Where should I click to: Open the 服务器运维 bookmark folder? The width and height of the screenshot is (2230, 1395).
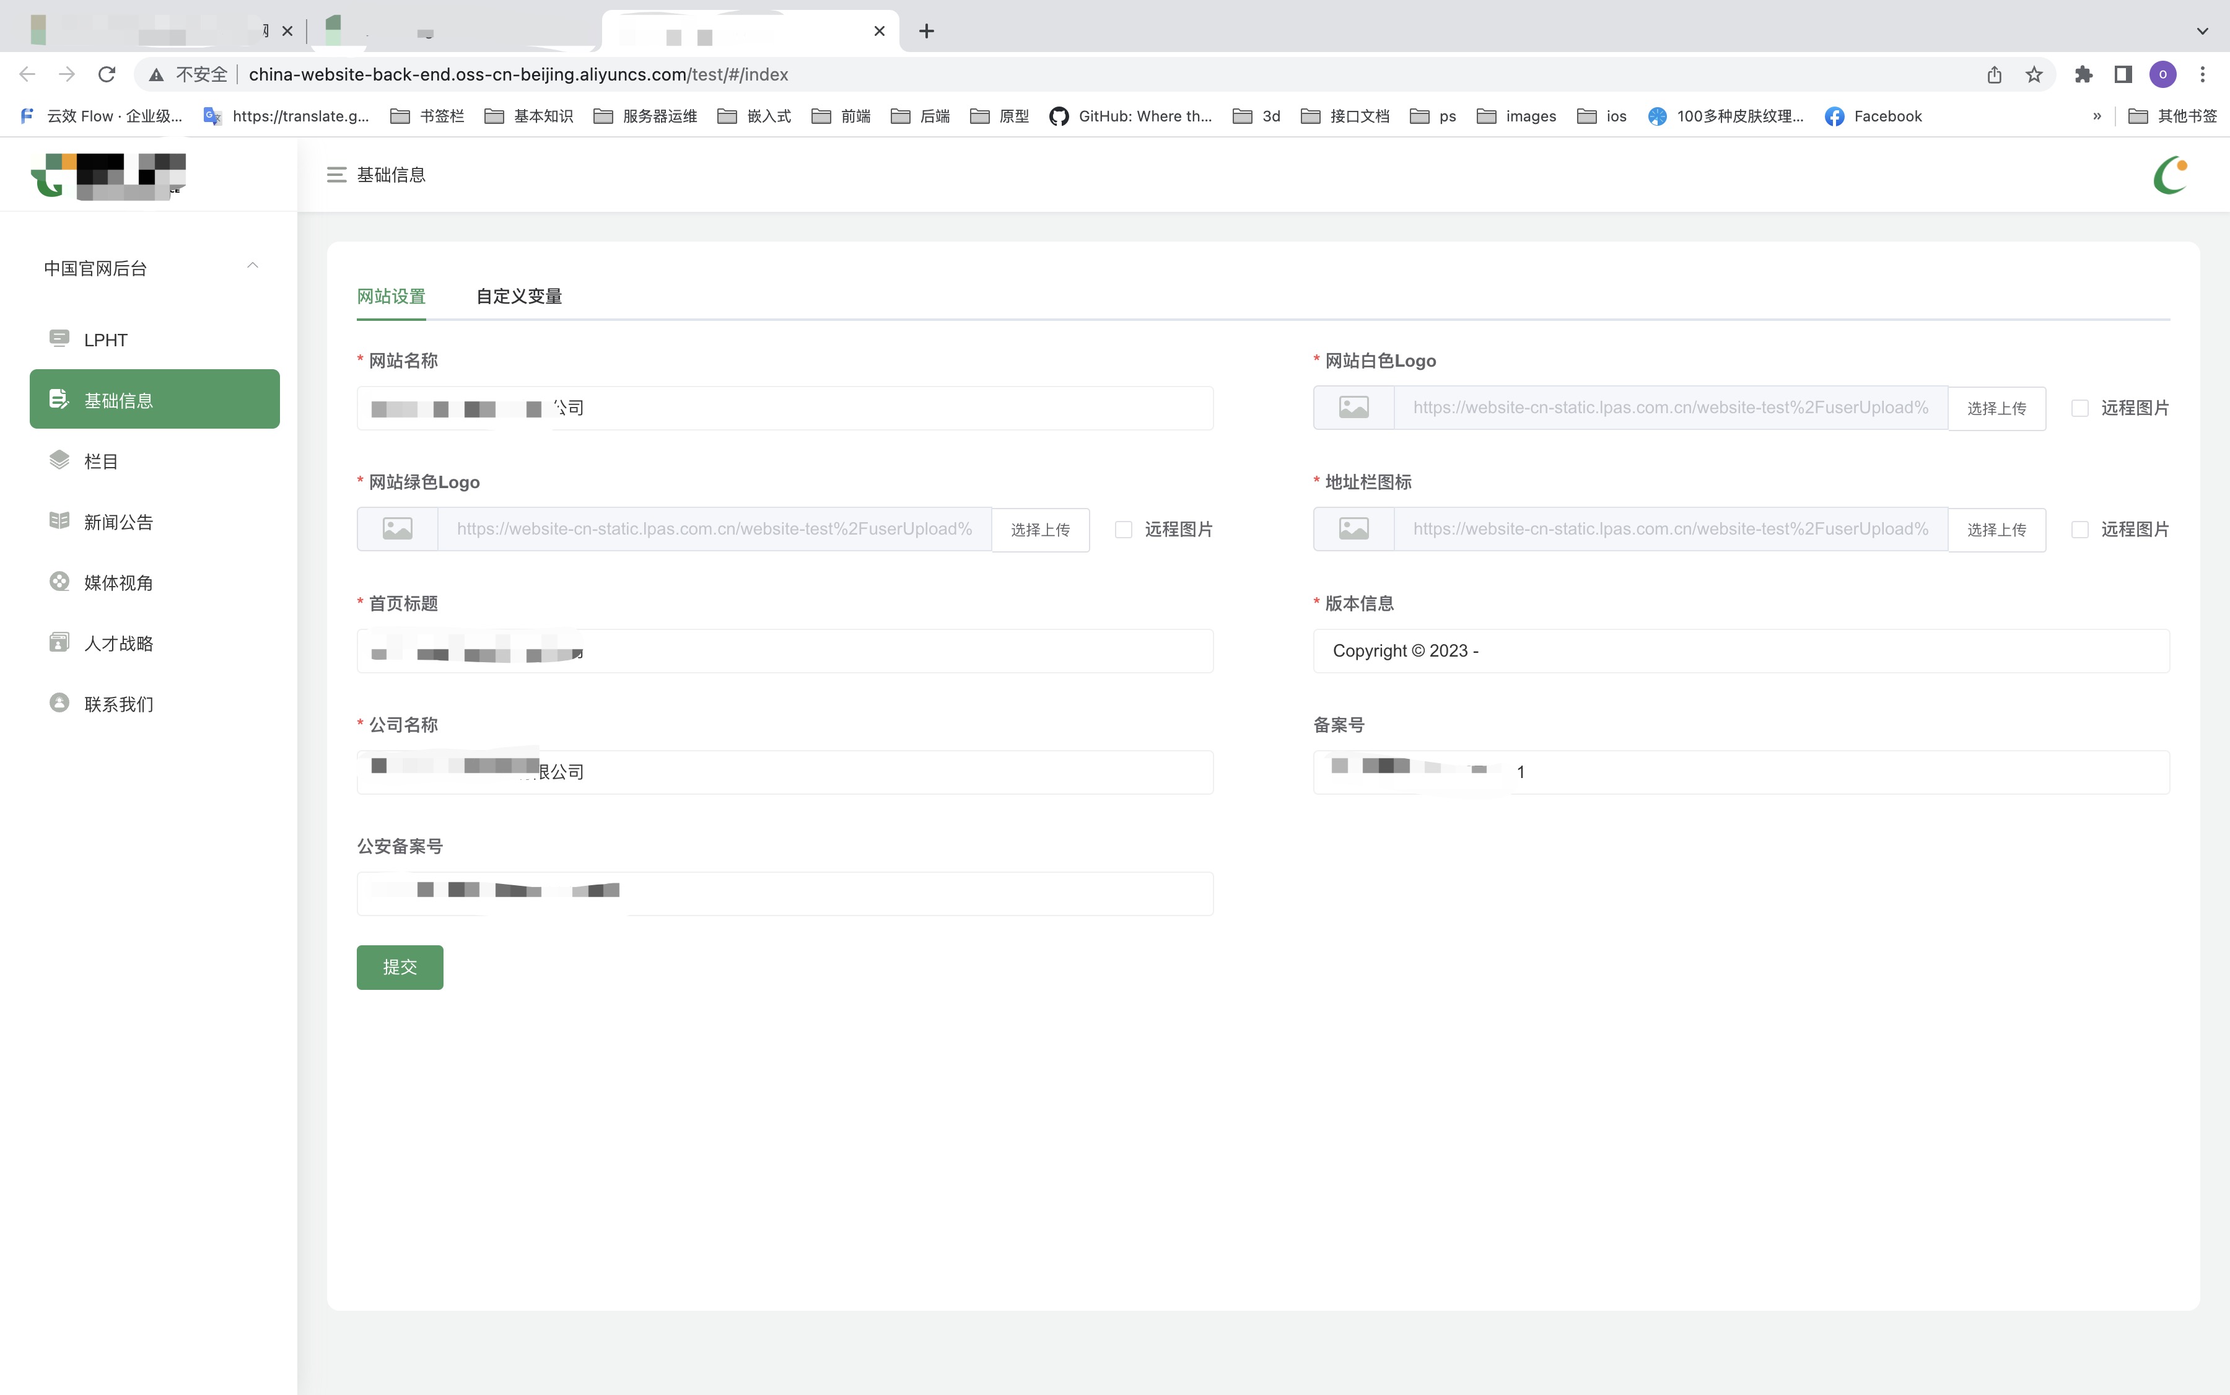pyautogui.click(x=645, y=116)
